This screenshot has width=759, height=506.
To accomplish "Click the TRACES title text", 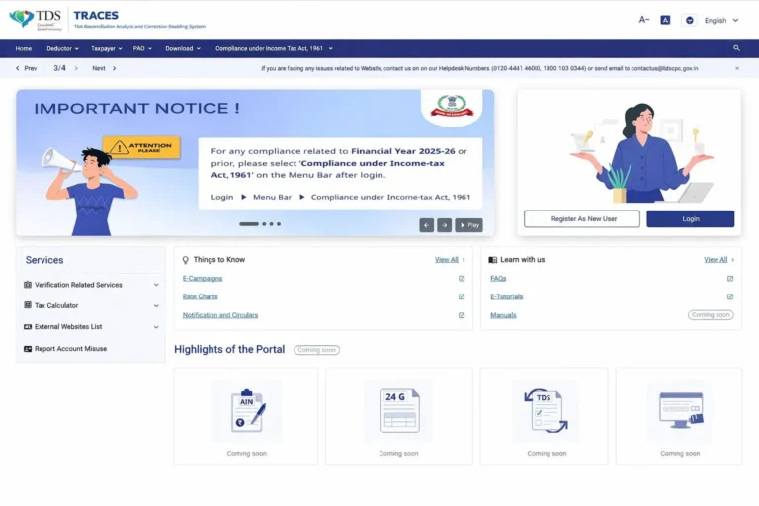I will coord(96,16).
